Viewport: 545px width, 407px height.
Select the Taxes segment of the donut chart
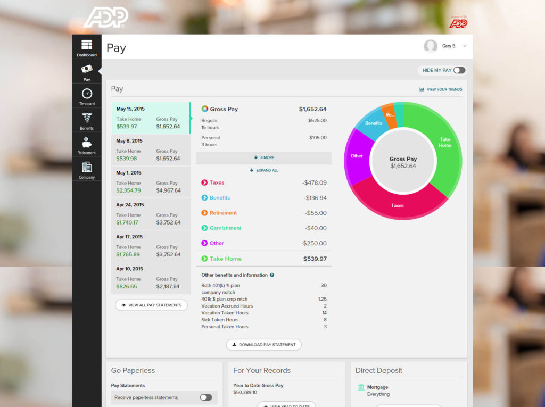397,205
